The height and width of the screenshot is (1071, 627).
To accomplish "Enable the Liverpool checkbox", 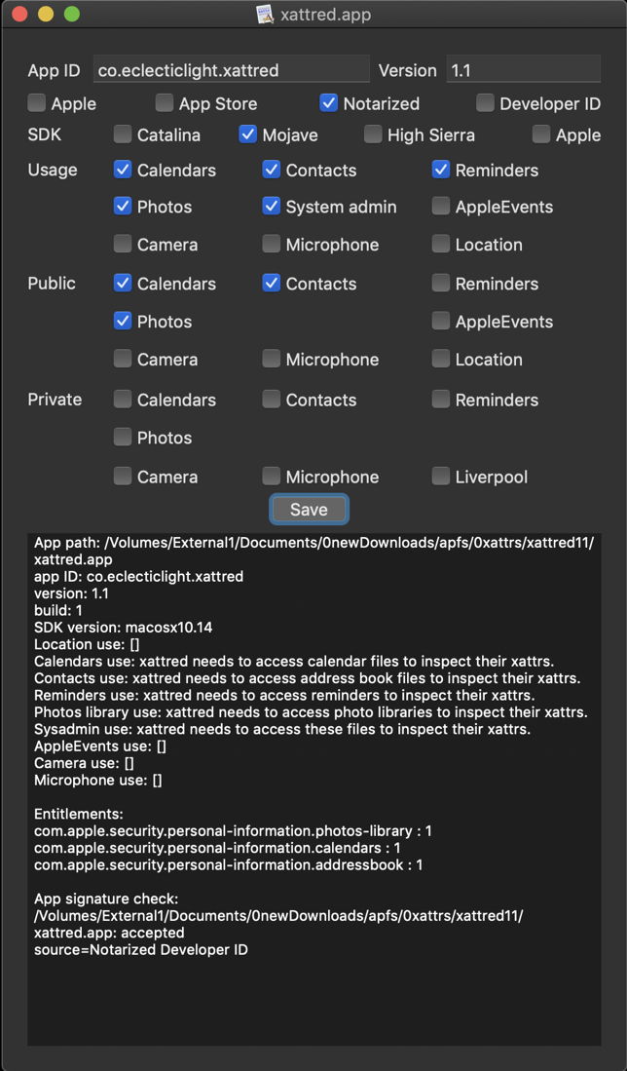I will coord(441,476).
